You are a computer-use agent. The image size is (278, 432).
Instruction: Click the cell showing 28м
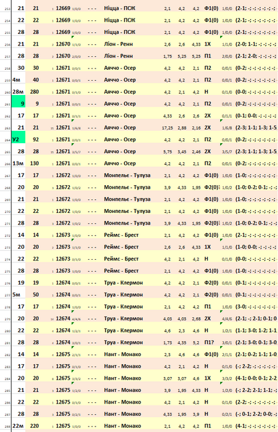coord(18,92)
